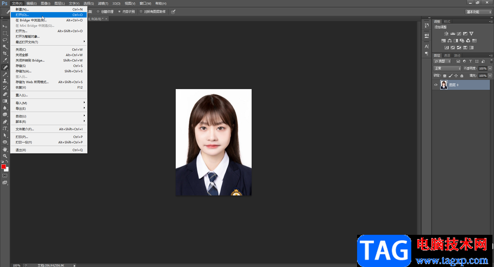Hide 图层 0 using the eye icon
The width and height of the screenshot is (494, 267).
click(x=436, y=85)
